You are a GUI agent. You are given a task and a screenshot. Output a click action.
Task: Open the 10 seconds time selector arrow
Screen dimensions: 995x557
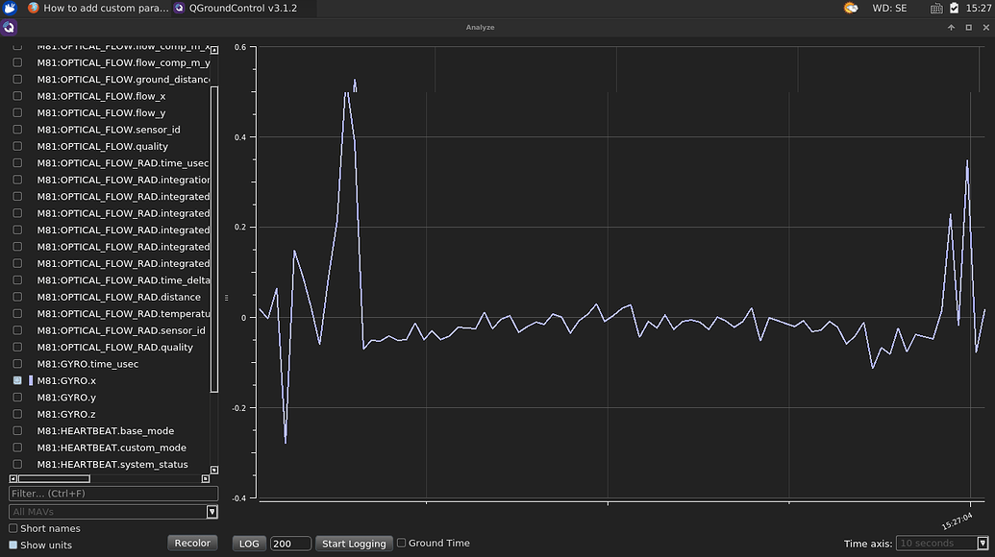click(983, 543)
